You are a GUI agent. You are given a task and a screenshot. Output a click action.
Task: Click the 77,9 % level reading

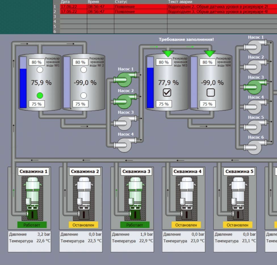click(x=169, y=83)
